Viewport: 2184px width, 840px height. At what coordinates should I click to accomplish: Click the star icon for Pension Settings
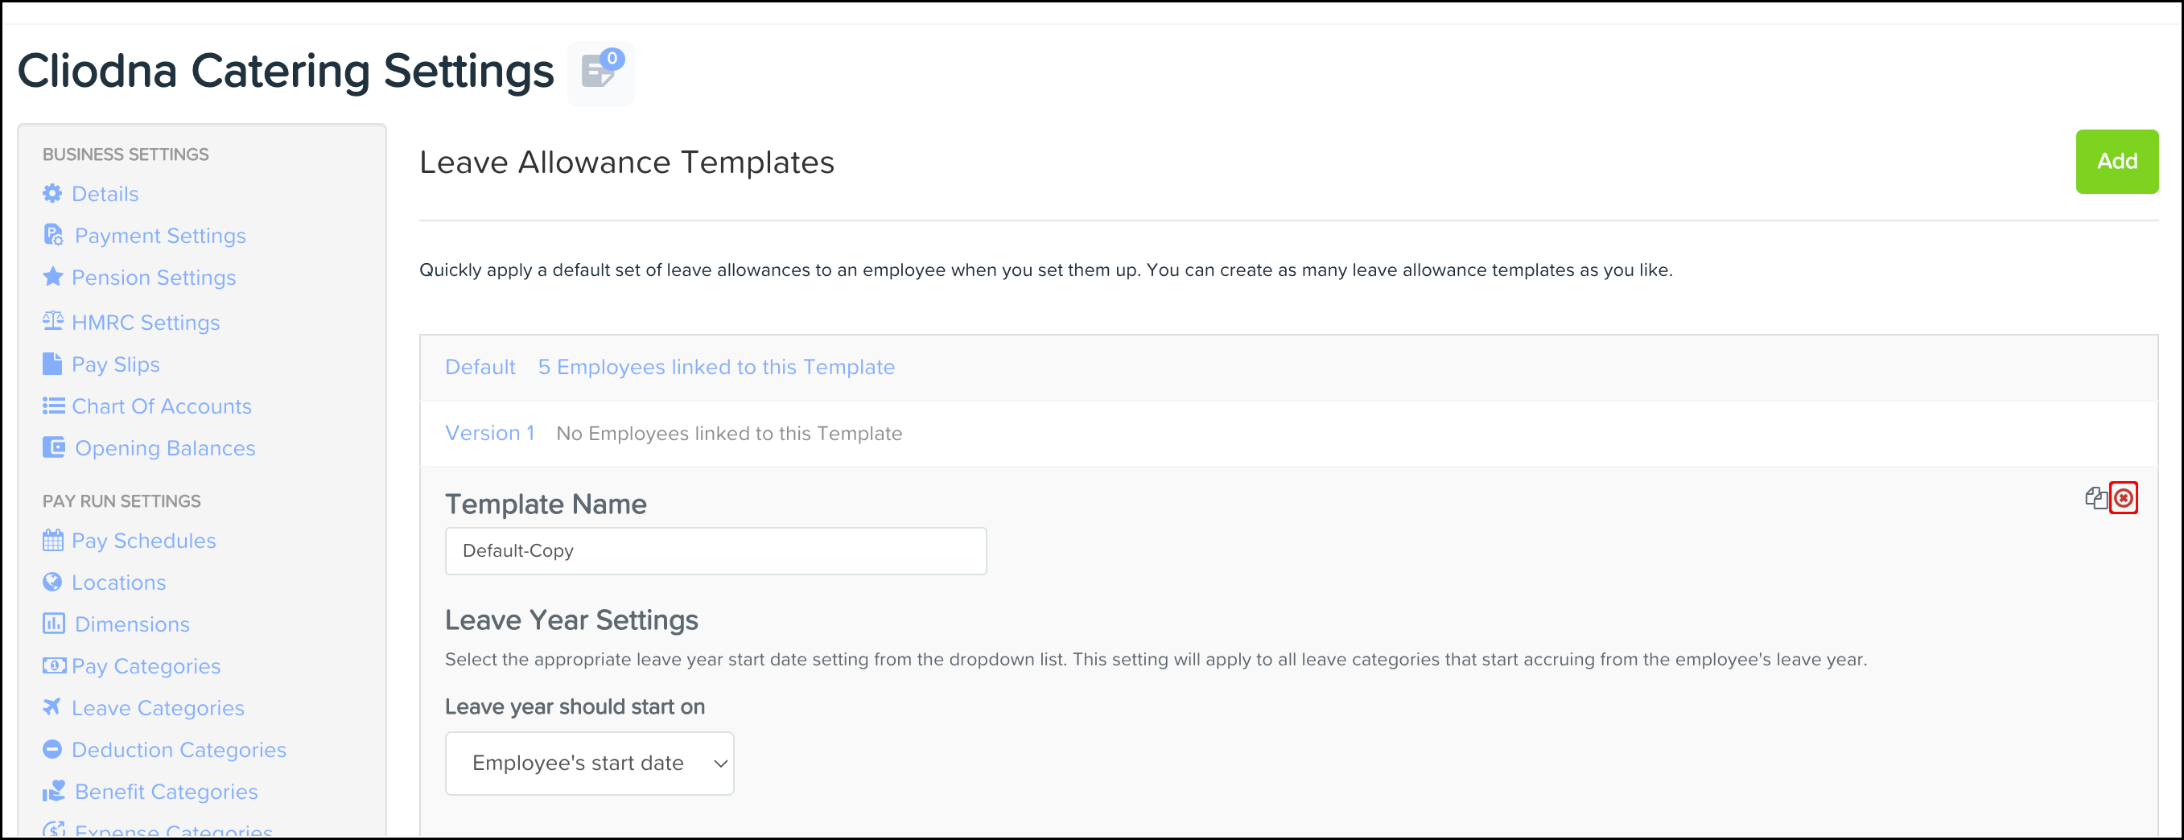point(52,277)
